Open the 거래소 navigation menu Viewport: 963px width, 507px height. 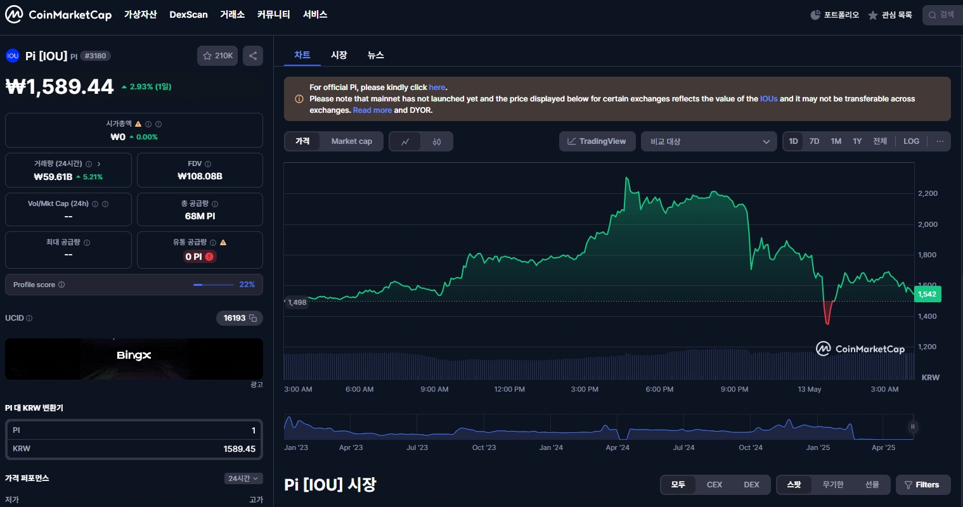pyautogui.click(x=232, y=15)
